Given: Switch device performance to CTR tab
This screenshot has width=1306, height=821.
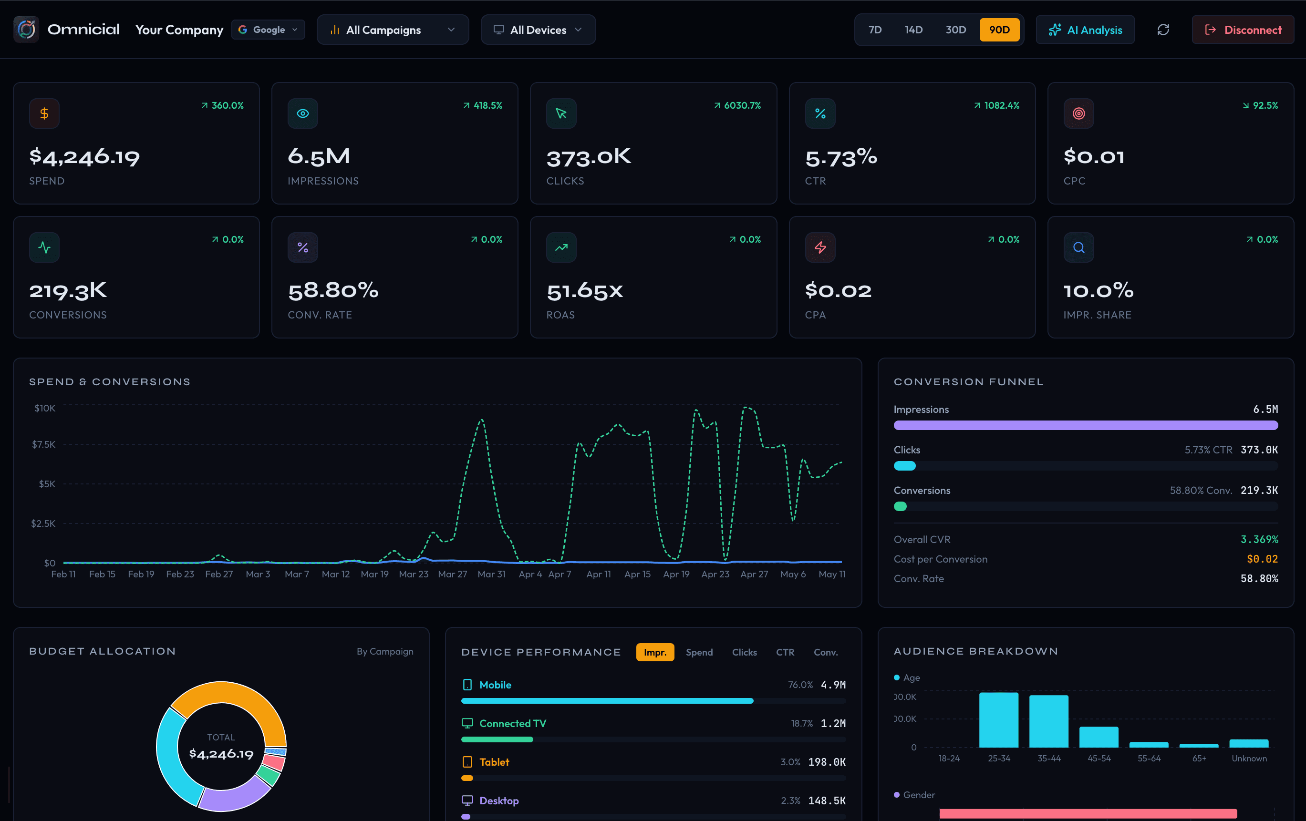Looking at the screenshot, I should point(785,652).
